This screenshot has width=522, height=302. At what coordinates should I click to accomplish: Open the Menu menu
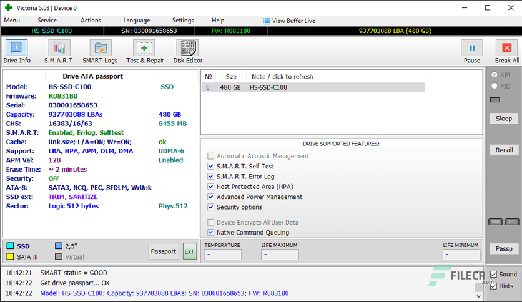[x=12, y=21]
